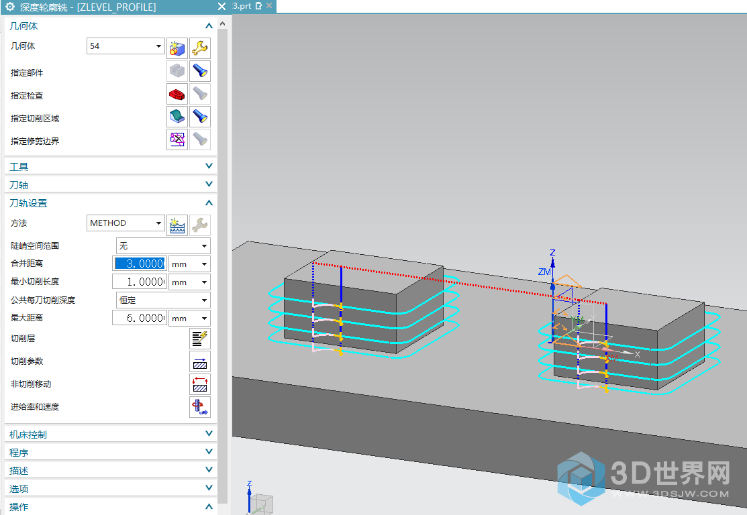Click the edit wrench icon beside 几何体 dropdown
Viewport: 747px width, 515px height.
(200, 48)
